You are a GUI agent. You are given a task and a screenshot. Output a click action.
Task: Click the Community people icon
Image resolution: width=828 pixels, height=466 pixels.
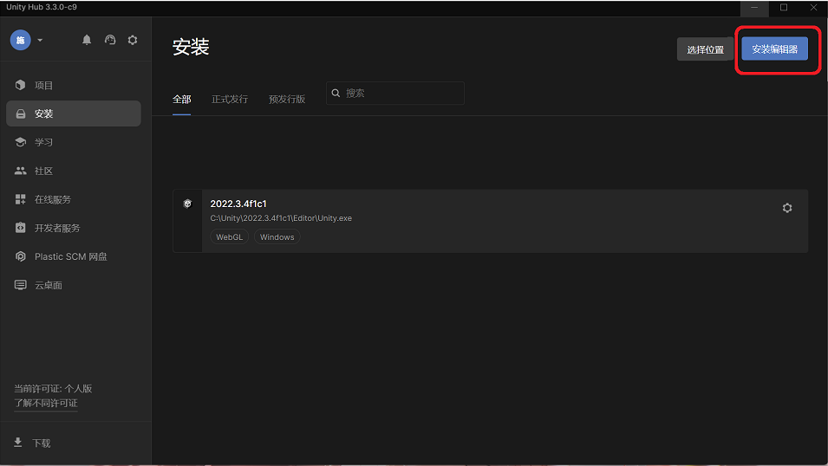tap(21, 171)
